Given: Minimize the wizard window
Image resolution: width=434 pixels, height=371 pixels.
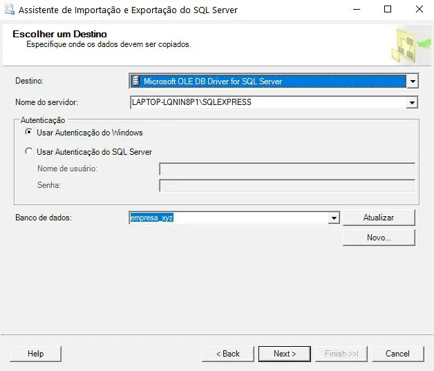Looking at the screenshot, I should point(357,10).
